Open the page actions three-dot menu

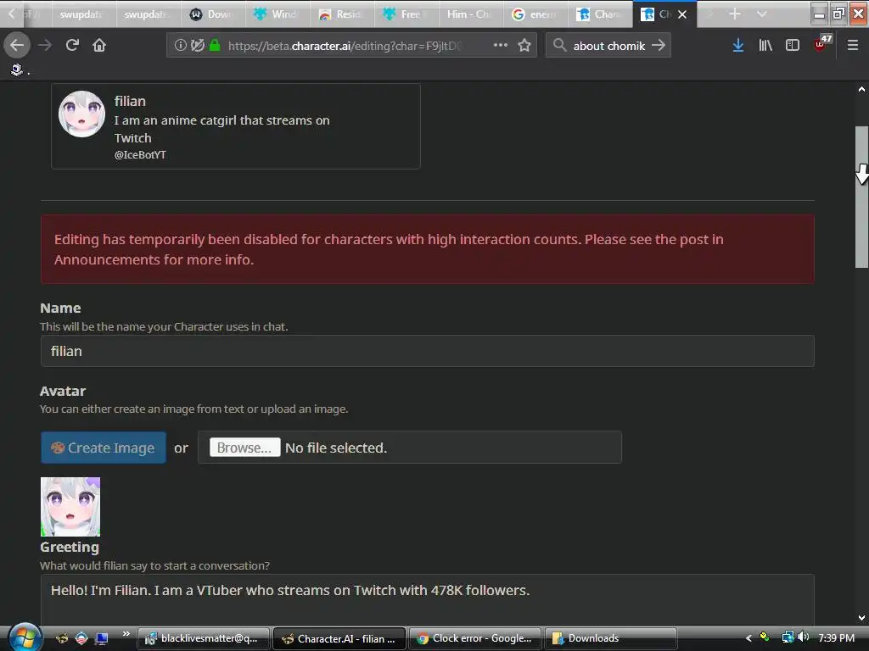[501, 46]
